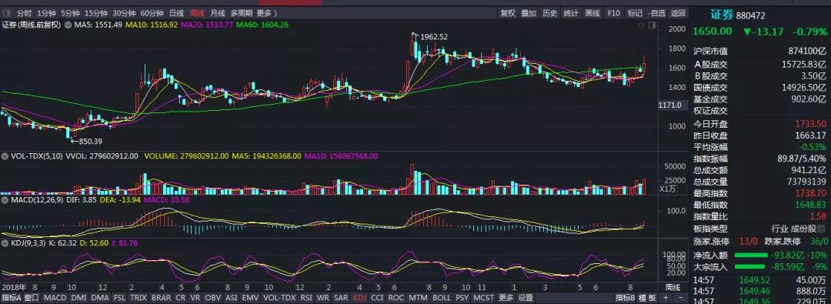The height and width of the screenshot is (304, 831).
Task: Click the 标记 mark button
Action: (x=634, y=13)
